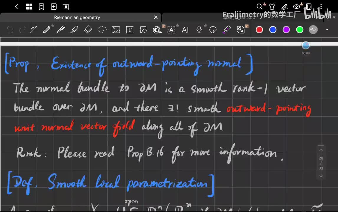338x212 pixels.
Task: Choose the green pen color
Action: 300,30
